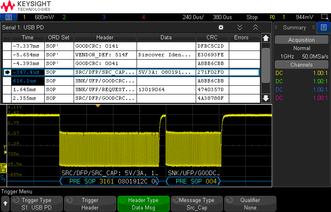Toggle channel 3 in the top bar
Screen dimensions: 331x212
coord(104,17)
